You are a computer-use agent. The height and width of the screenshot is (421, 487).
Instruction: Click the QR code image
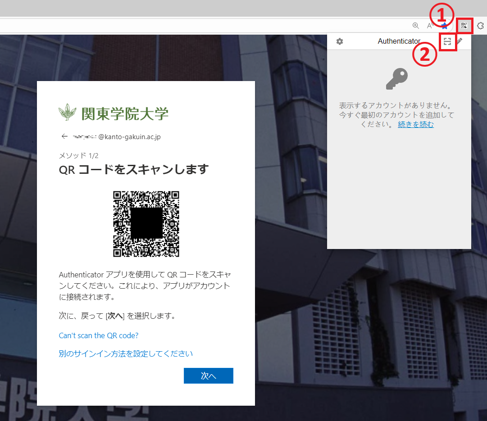pos(146,224)
